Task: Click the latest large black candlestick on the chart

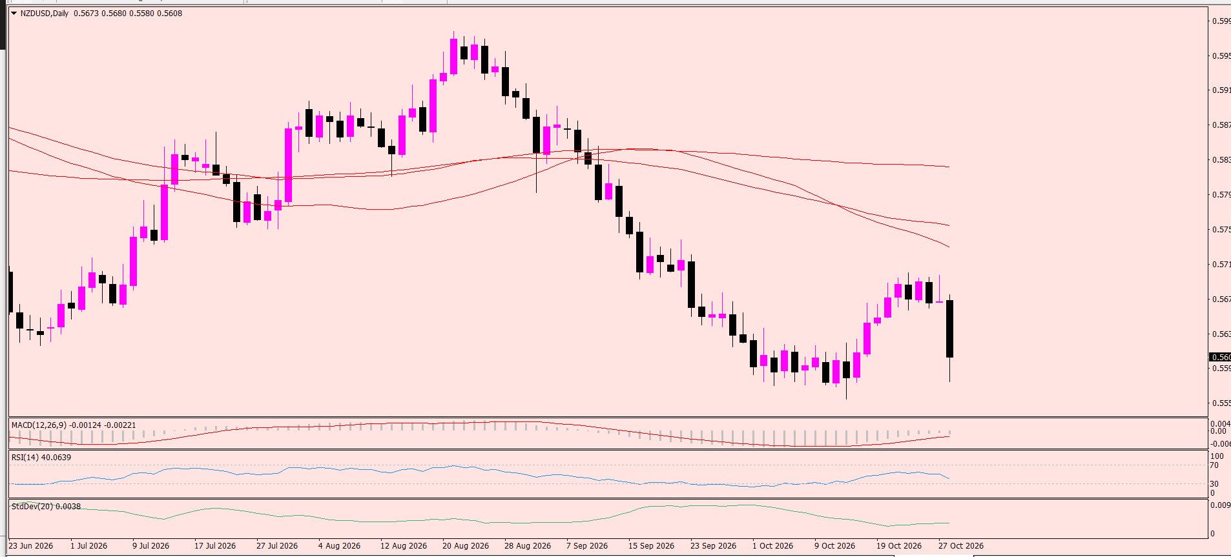Action: pos(949,329)
